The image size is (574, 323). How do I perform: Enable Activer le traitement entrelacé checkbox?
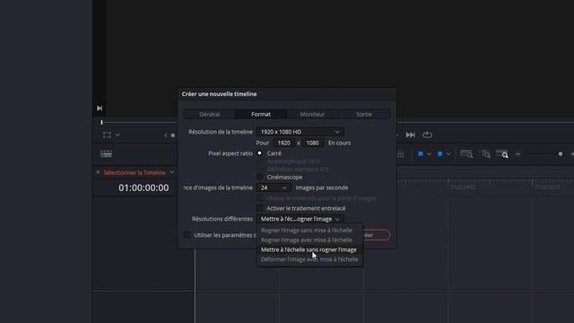tap(259, 208)
